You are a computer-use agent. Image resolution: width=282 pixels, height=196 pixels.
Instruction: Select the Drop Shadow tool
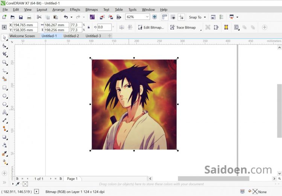coord(4,137)
